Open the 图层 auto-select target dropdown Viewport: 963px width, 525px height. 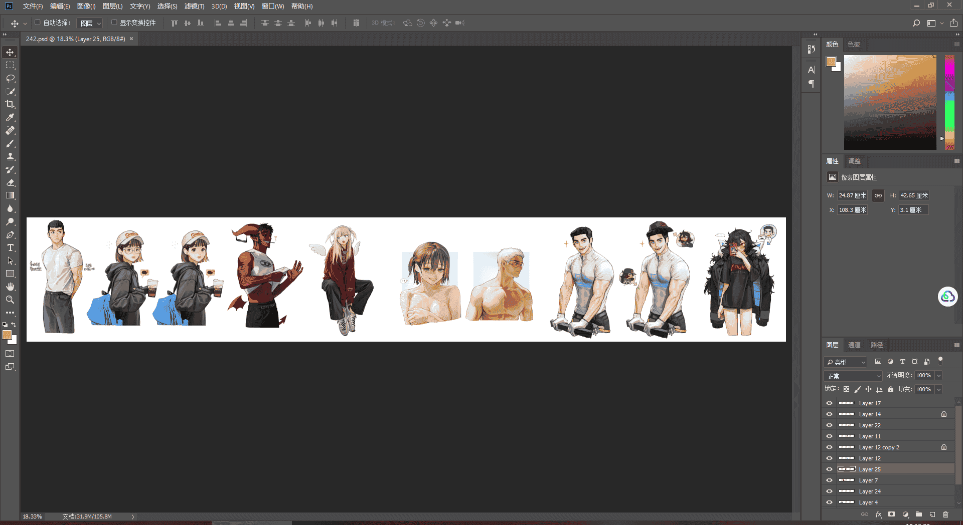[x=90, y=23]
